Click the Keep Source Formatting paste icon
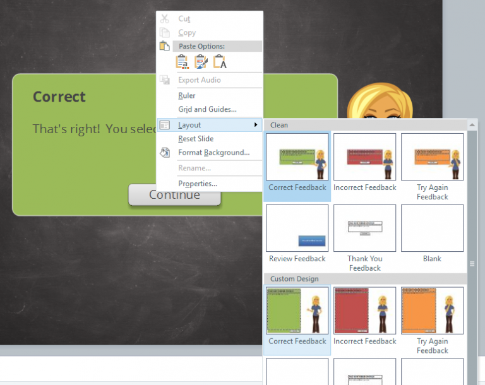485x385 pixels. click(x=201, y=62)
